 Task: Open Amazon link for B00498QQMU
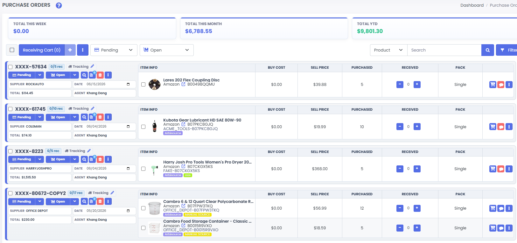tap(183, 84)
